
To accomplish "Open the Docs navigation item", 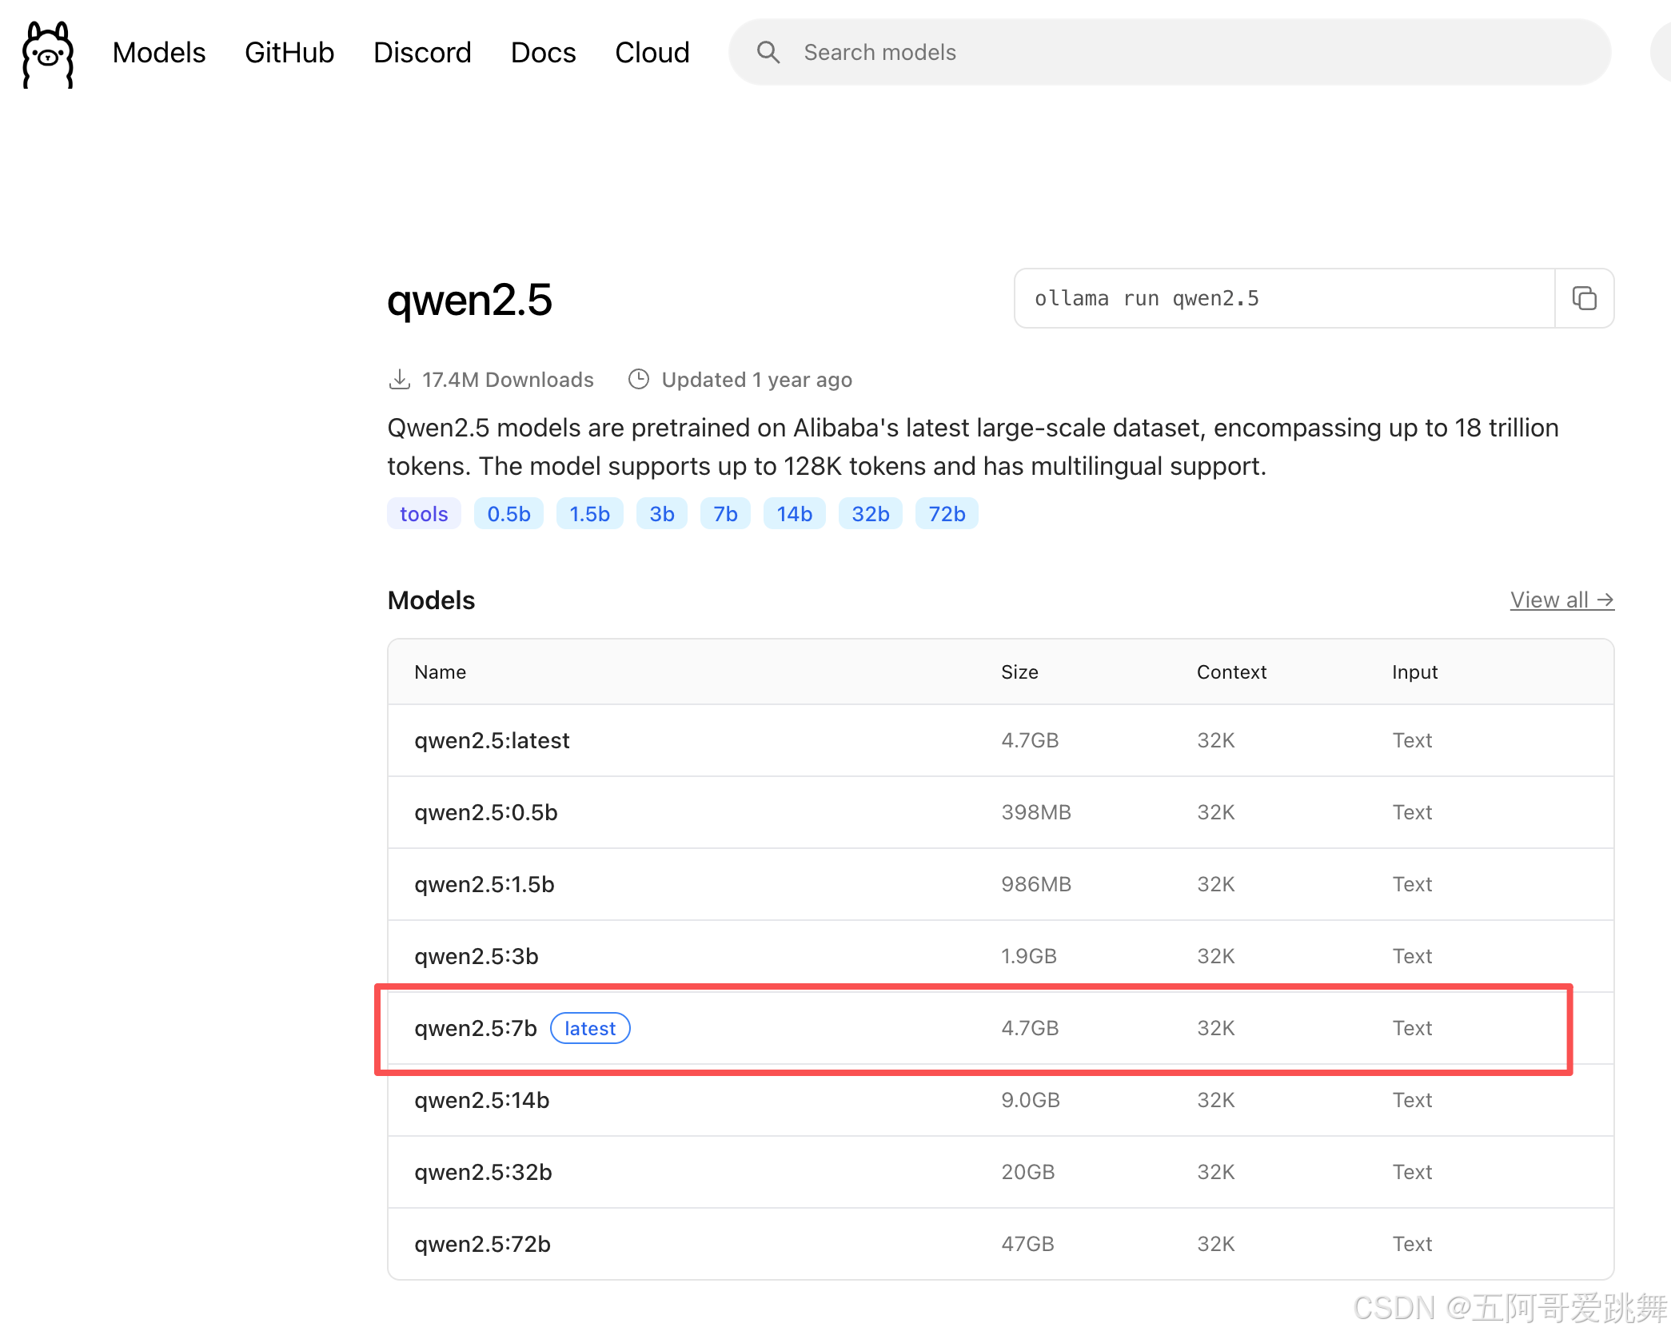I will point(543,53).
